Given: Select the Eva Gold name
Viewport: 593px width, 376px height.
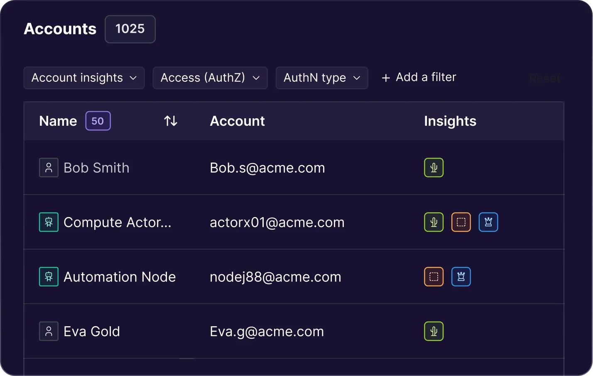Looking at the screenshot, I should point(92,331).
